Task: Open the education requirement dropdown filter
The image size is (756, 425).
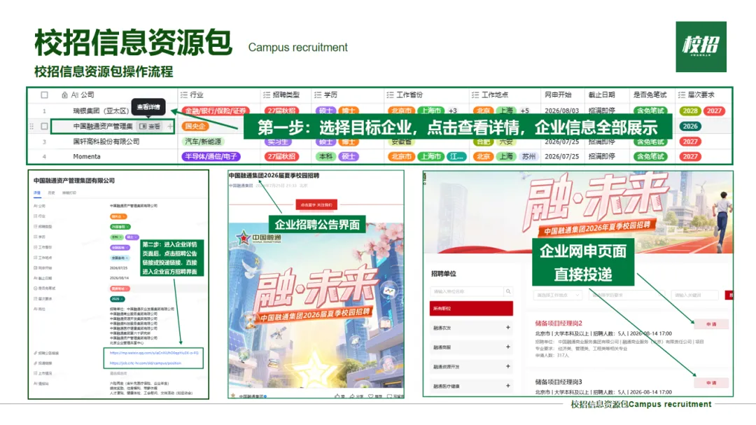Action: point(626,295)
